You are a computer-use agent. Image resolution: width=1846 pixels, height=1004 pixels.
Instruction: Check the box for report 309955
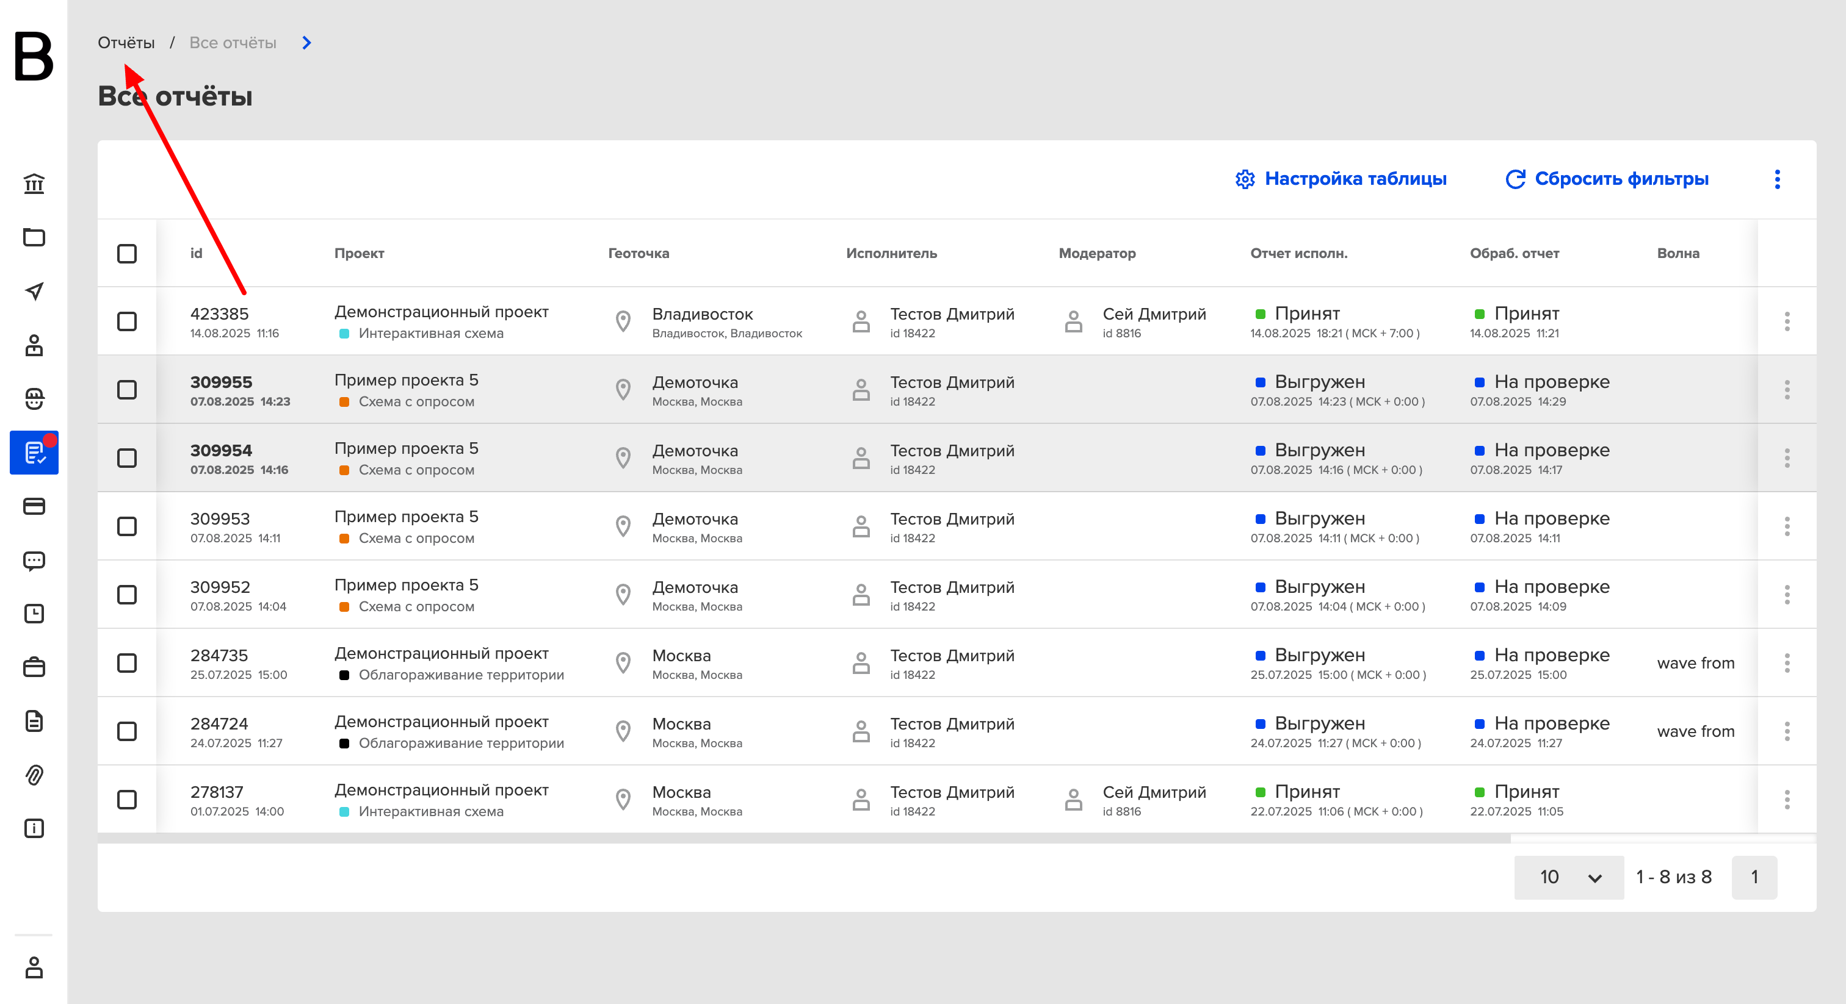127,390
